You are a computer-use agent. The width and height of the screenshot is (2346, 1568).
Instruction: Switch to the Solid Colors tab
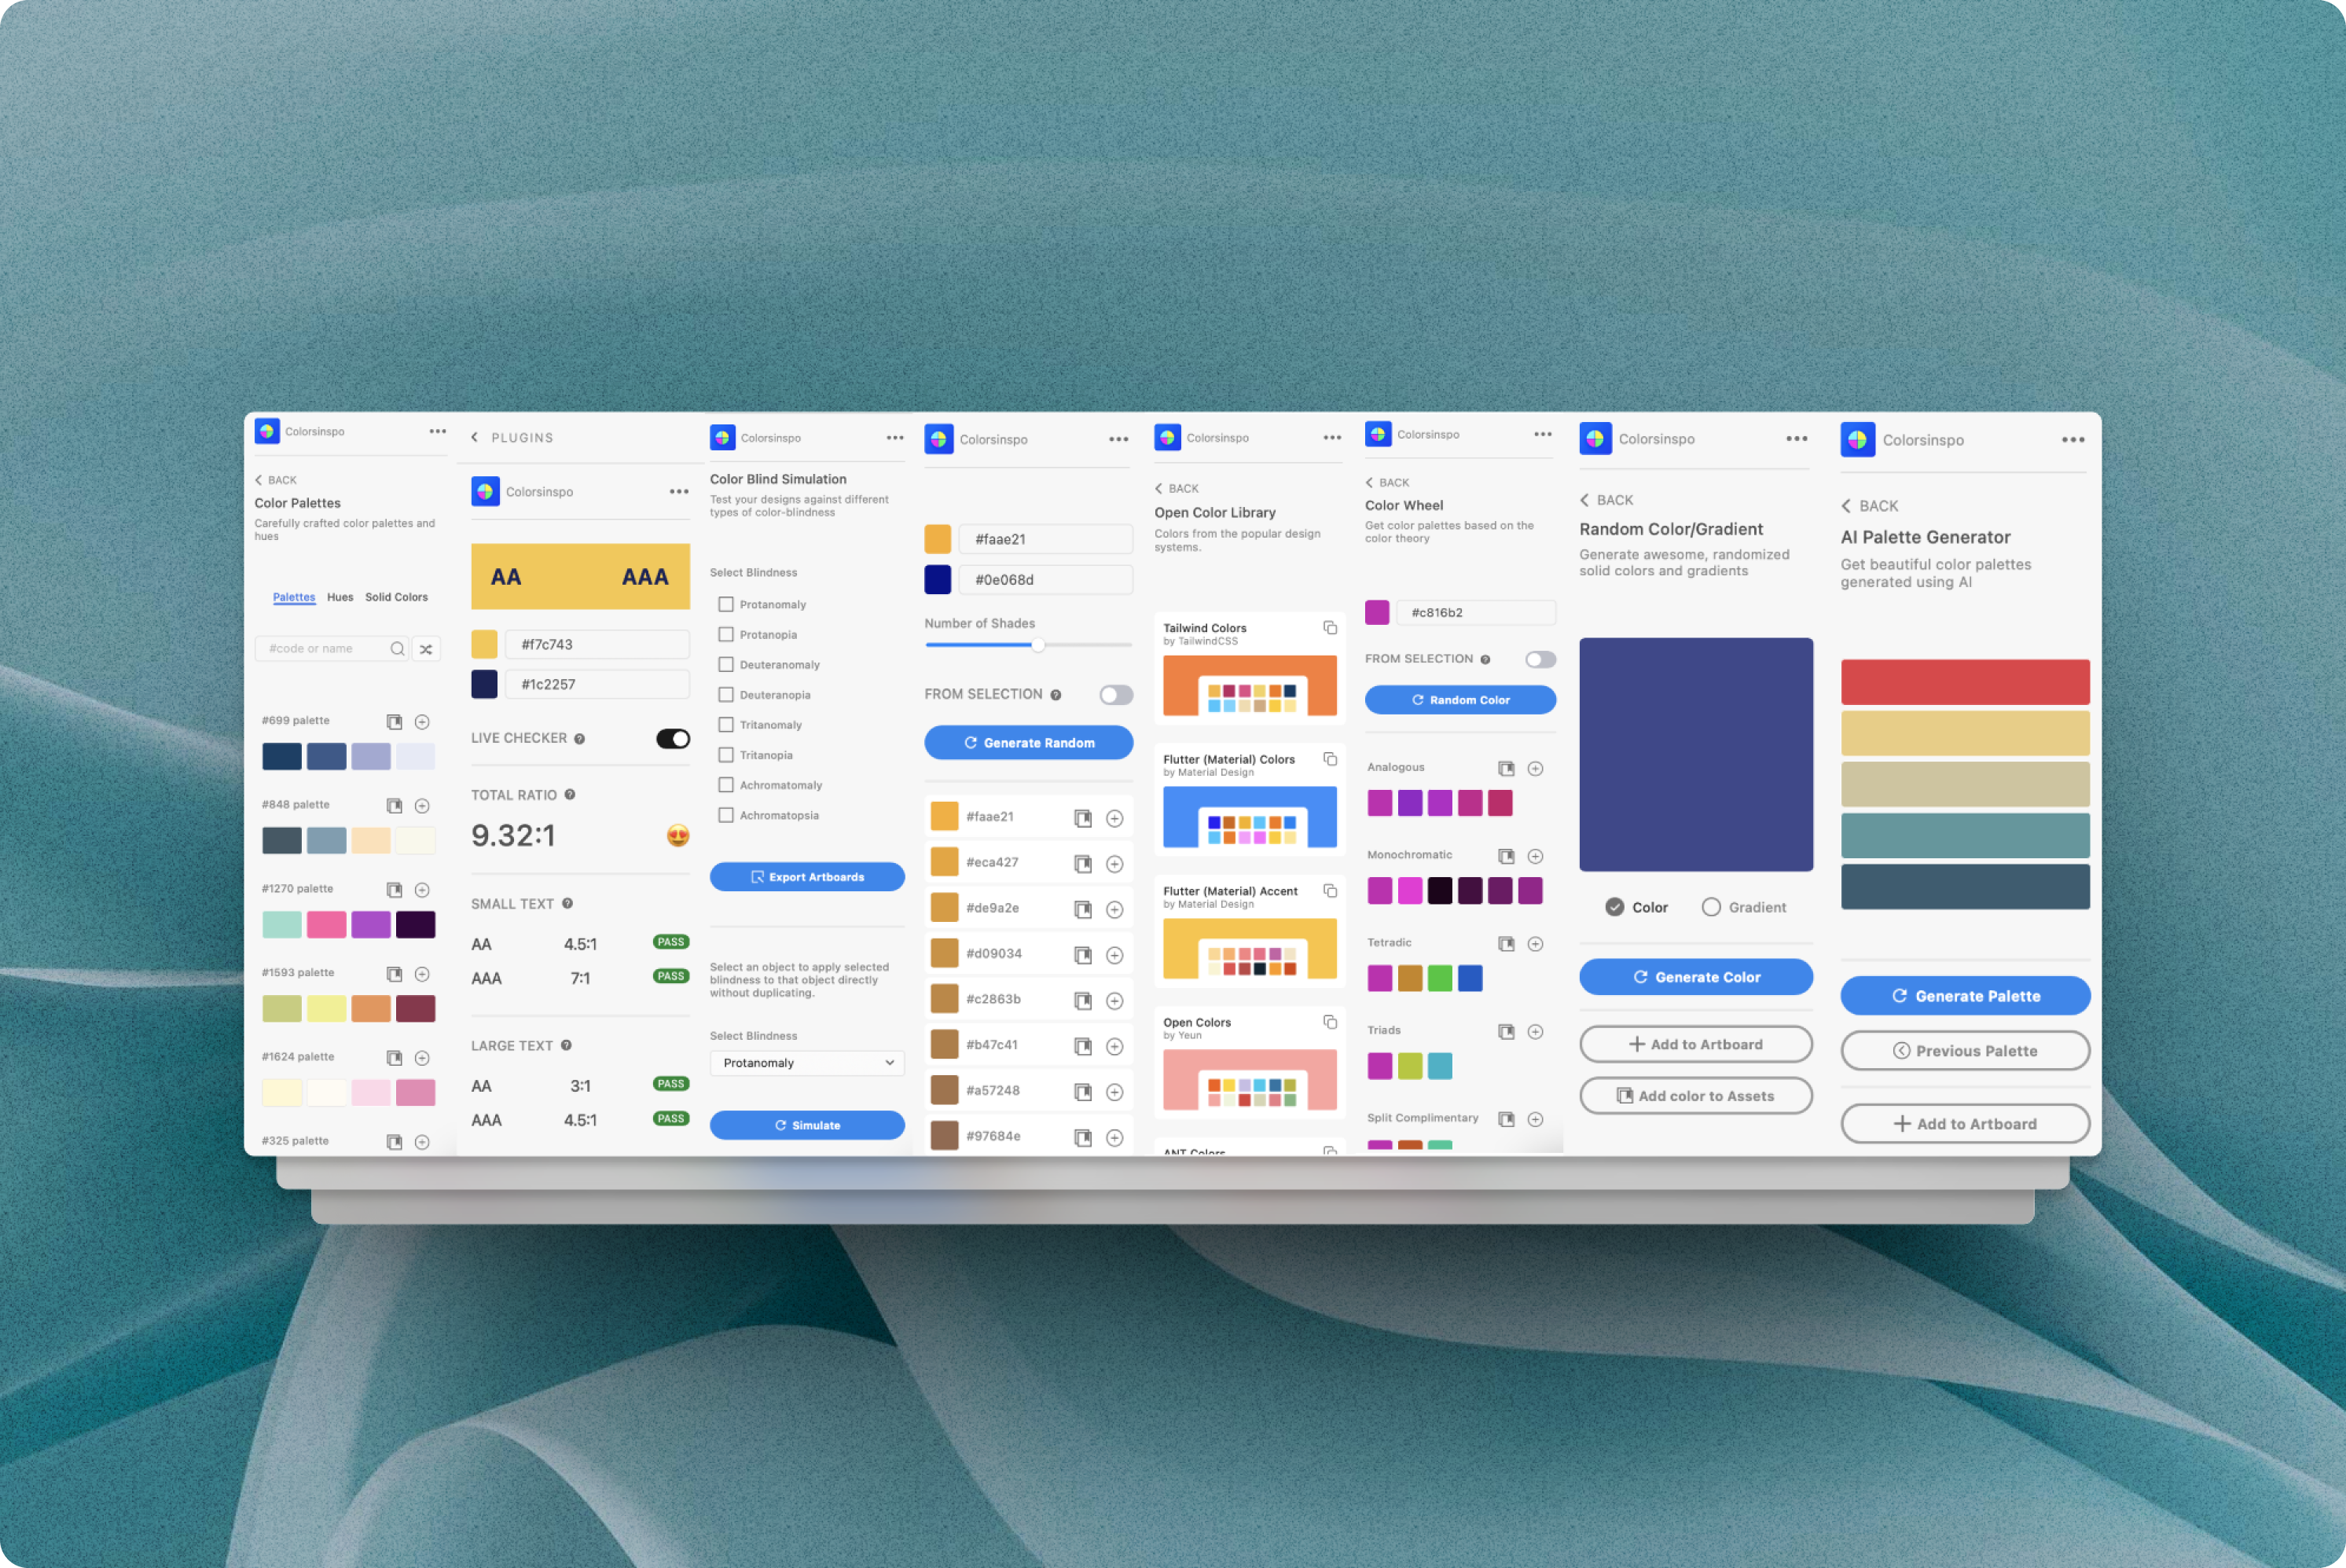[x=396, y=597]
